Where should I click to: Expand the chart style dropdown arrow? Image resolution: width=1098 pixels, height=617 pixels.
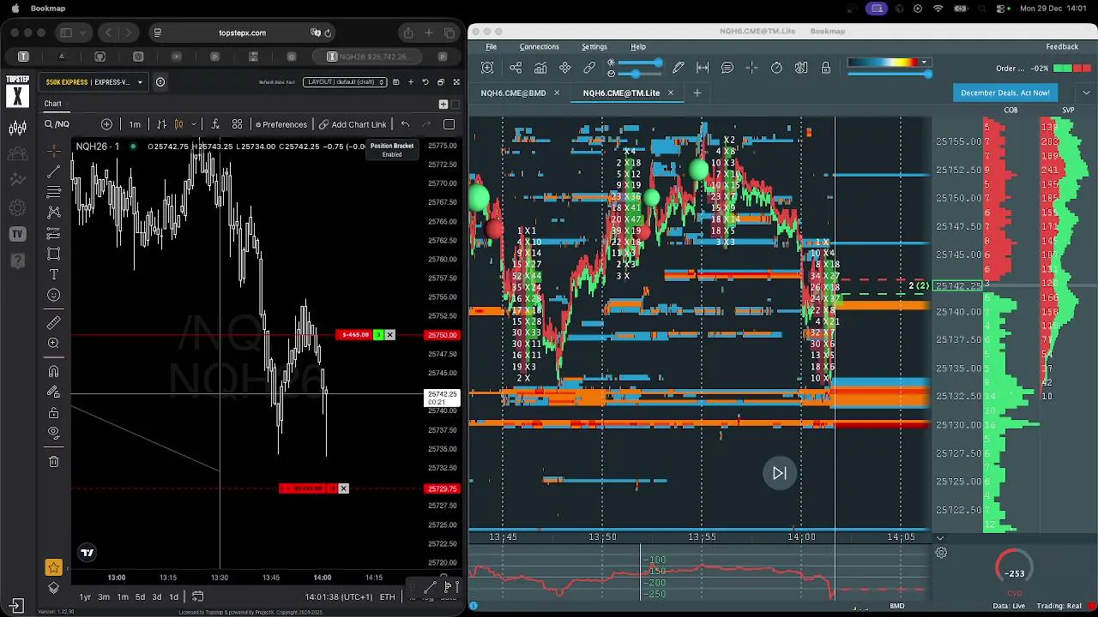click(194, 124)
